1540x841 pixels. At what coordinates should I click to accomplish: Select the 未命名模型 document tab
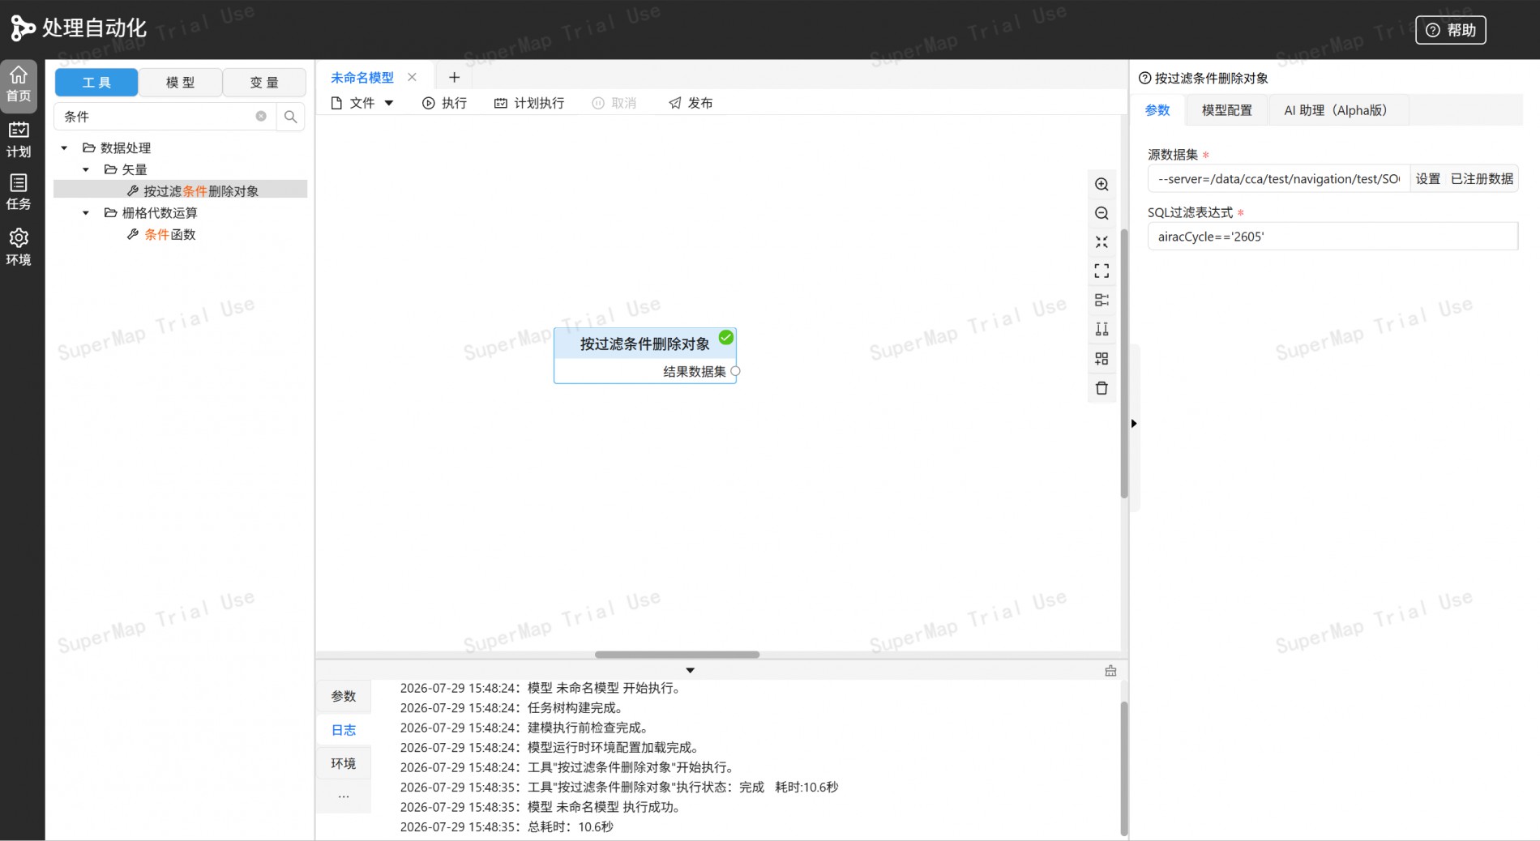(362, 77)
